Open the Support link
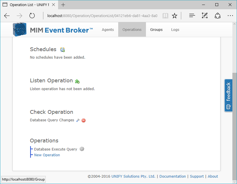Image resolution: width=237 pixels, height=184 pixels. [197, 176]
